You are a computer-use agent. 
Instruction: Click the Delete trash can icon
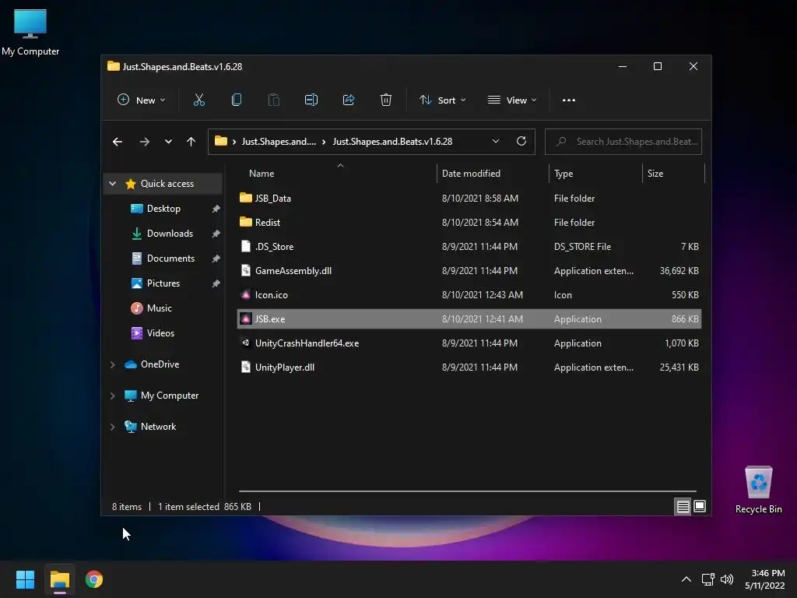(x=386, y=100)
